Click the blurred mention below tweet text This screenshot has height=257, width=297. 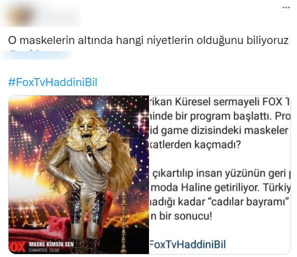click(x=36, y=54)
